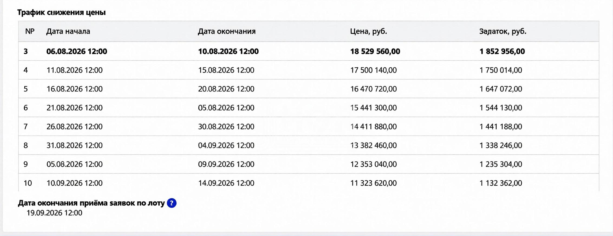The width and height of the screenshot is (613, 236).
Task: Select start date 26.08.2026 12:00
Action: (74, 127)
